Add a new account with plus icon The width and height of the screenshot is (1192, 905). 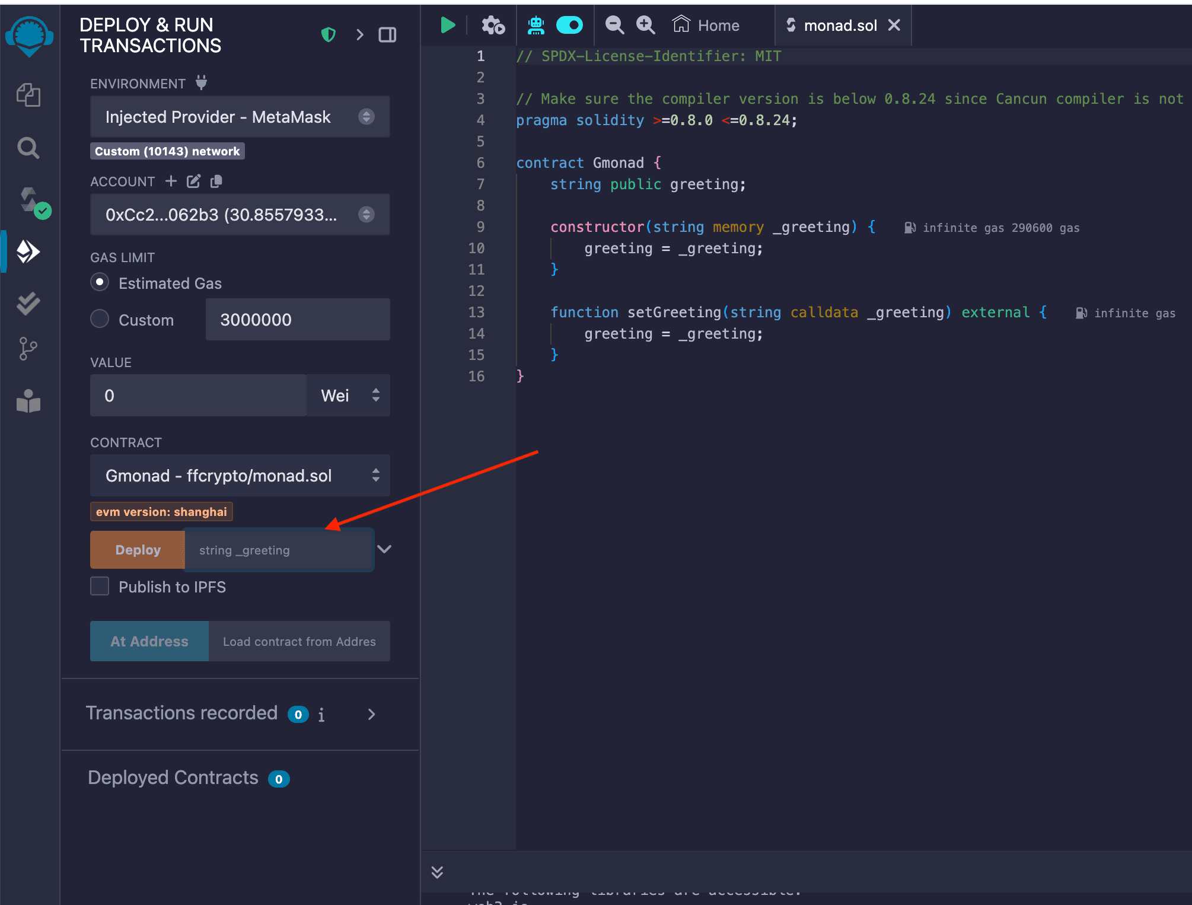171,181
